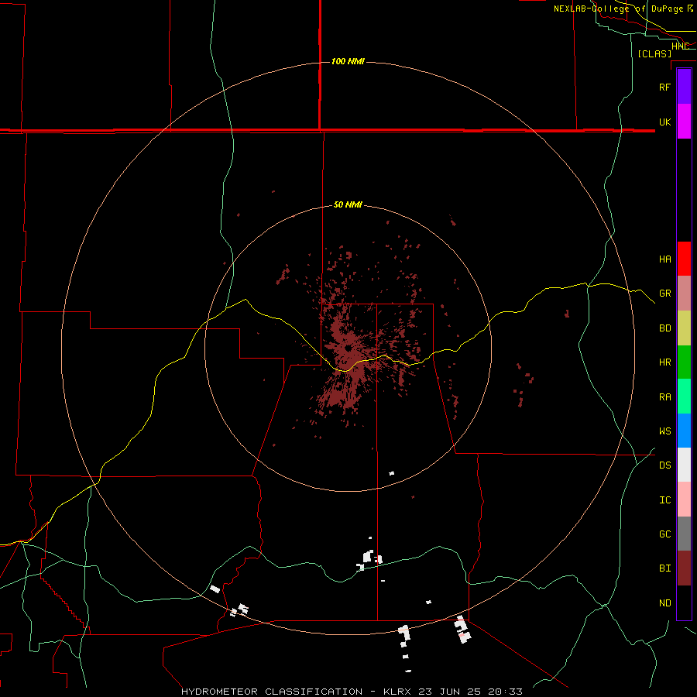Click the HHC product label
This screenshot has width=697, height=697.
pos(680,46)
